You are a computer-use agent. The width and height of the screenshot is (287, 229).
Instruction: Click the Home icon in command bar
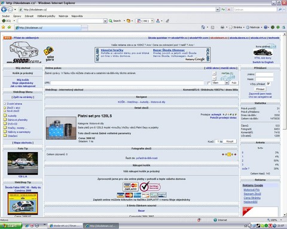[x=203, y=27]
